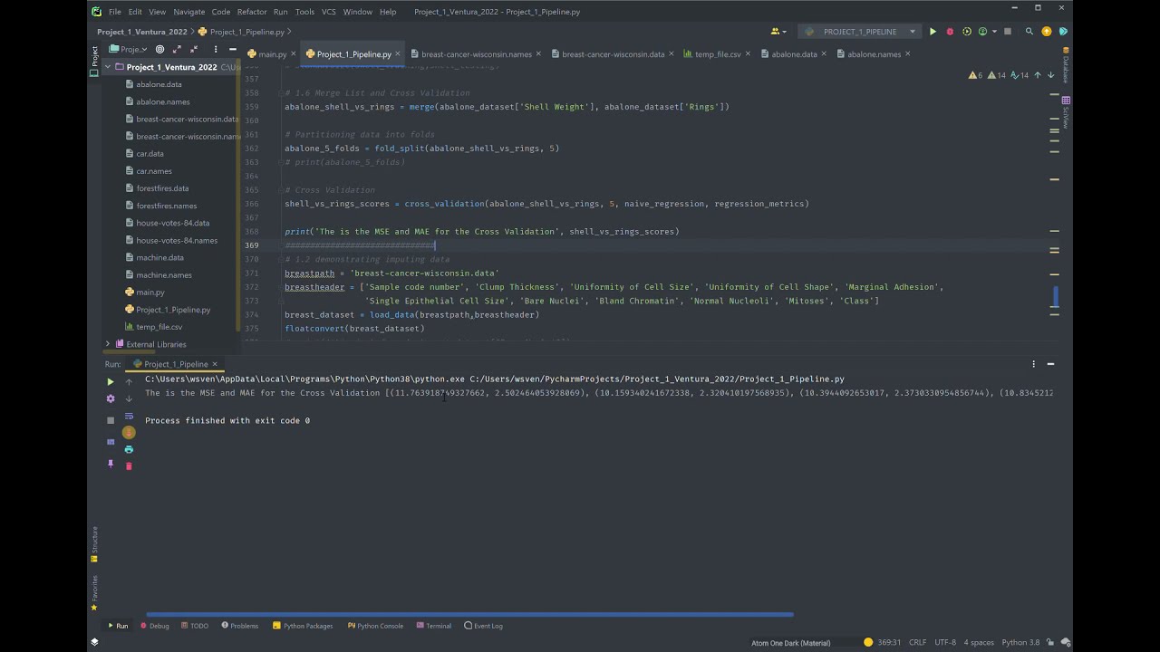This screenshot has height=652, width=1160.
Task: Open run configuration PROJECT_1_PIPELINE dropdown
Action: tap(859, 32)
